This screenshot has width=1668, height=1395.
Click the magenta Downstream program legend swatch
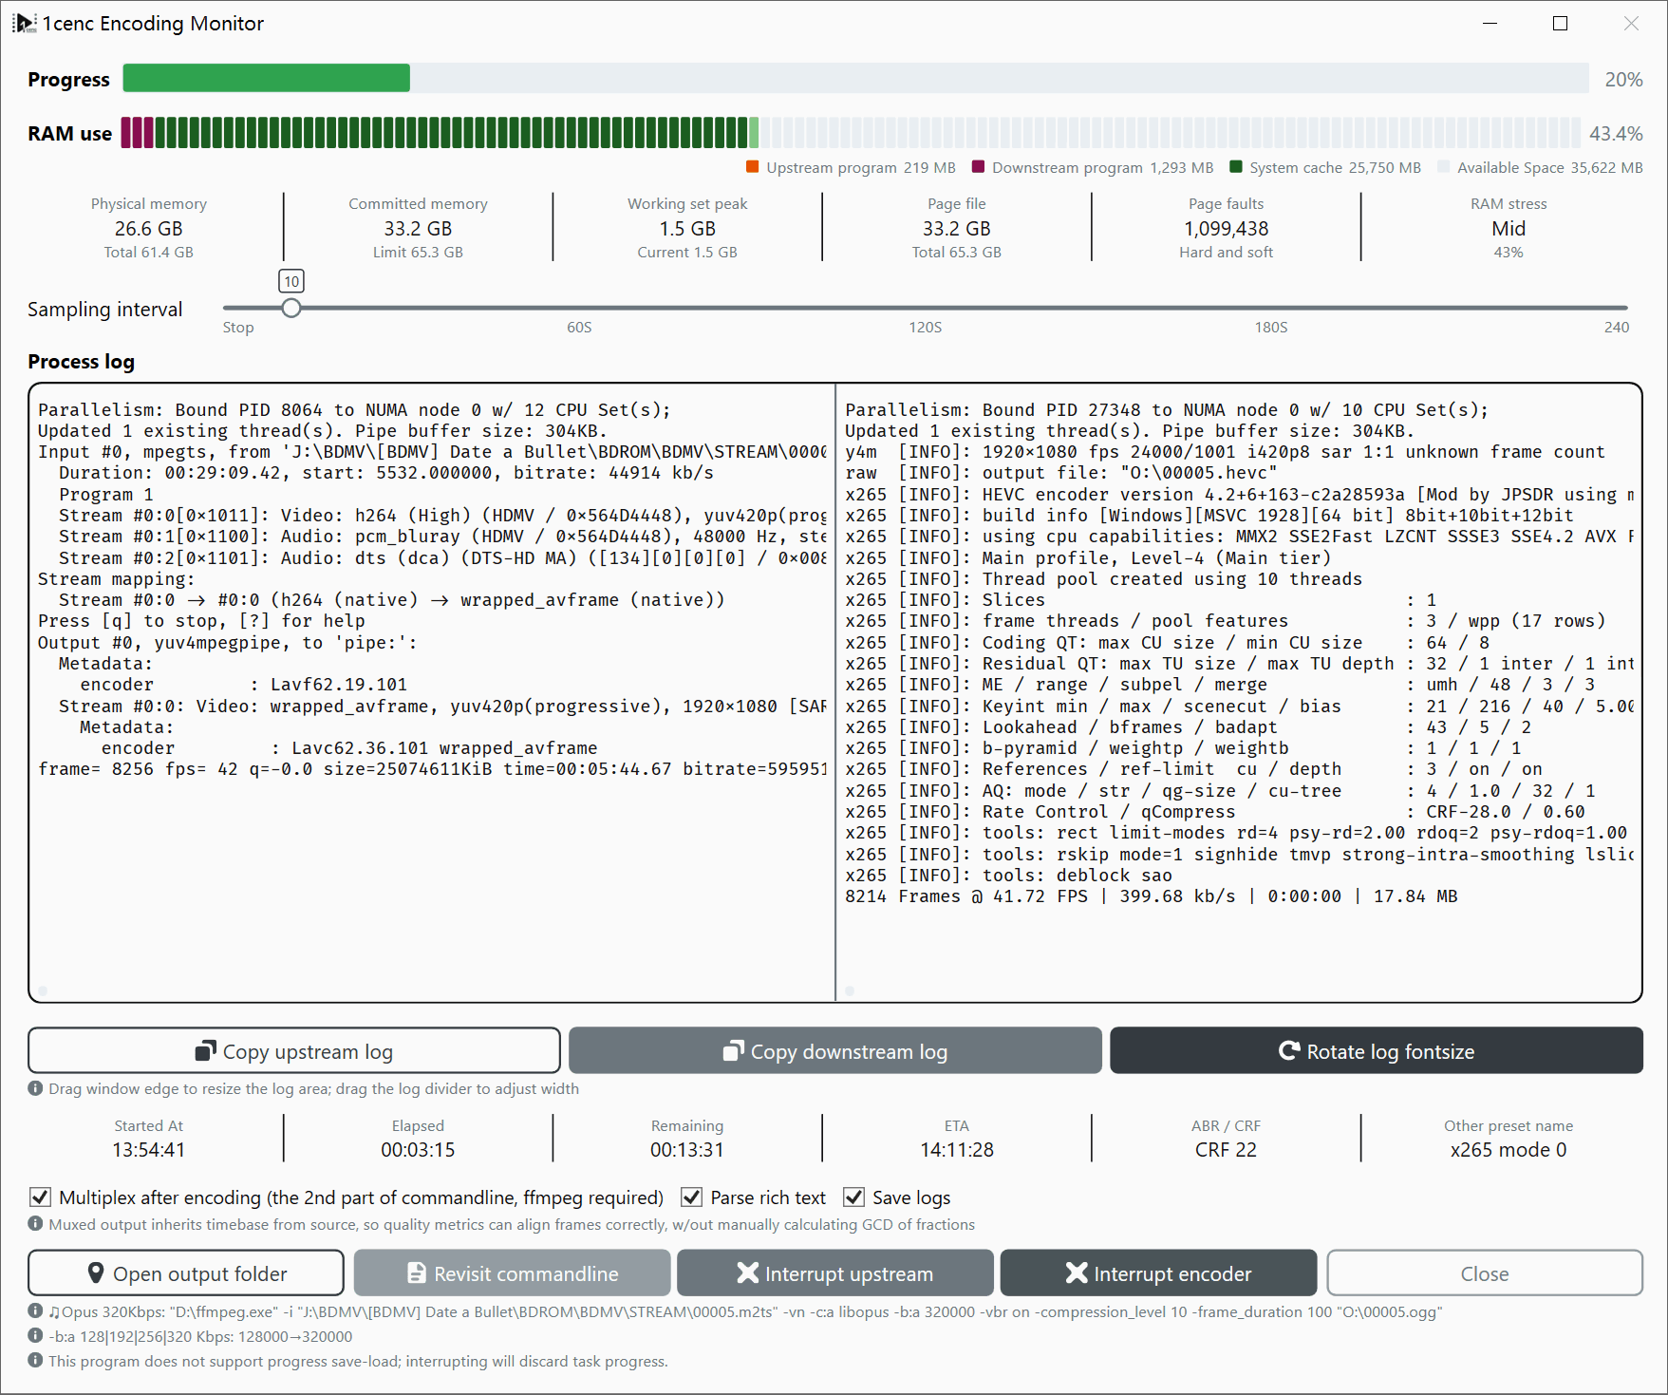click(x=979, y=167)
